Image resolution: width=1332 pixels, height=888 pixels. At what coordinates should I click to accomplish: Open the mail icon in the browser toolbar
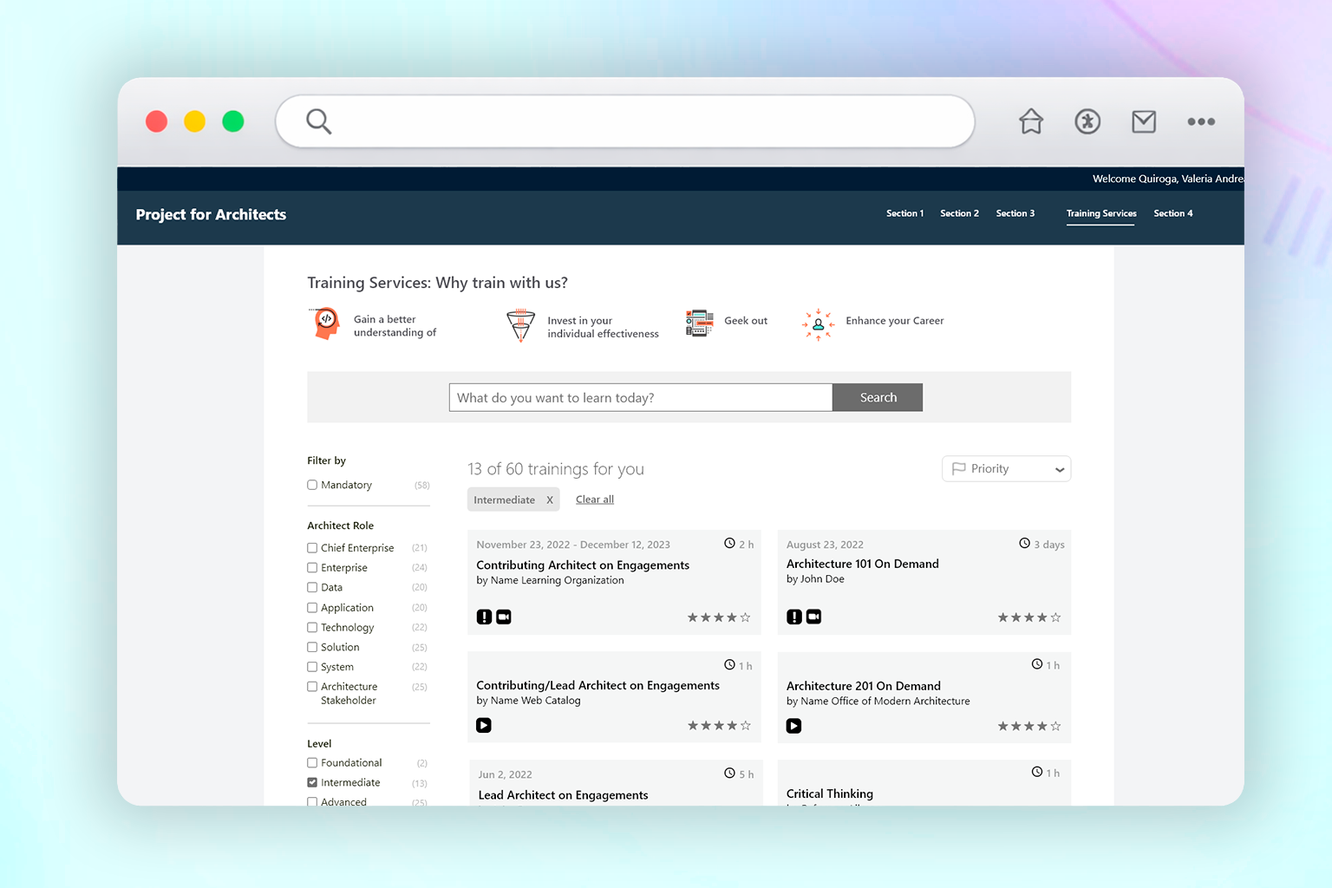click(1144, 121)
